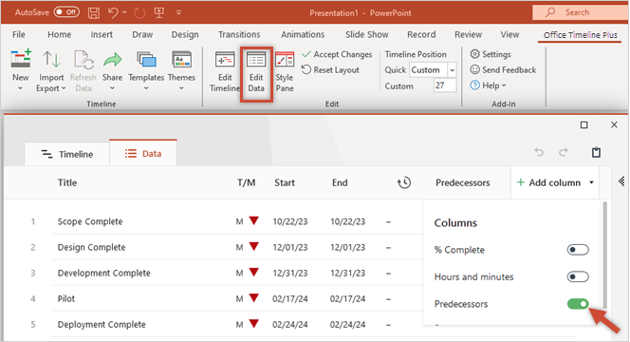Click Deployment Complete end date 02/24/24

coord(347,325)
